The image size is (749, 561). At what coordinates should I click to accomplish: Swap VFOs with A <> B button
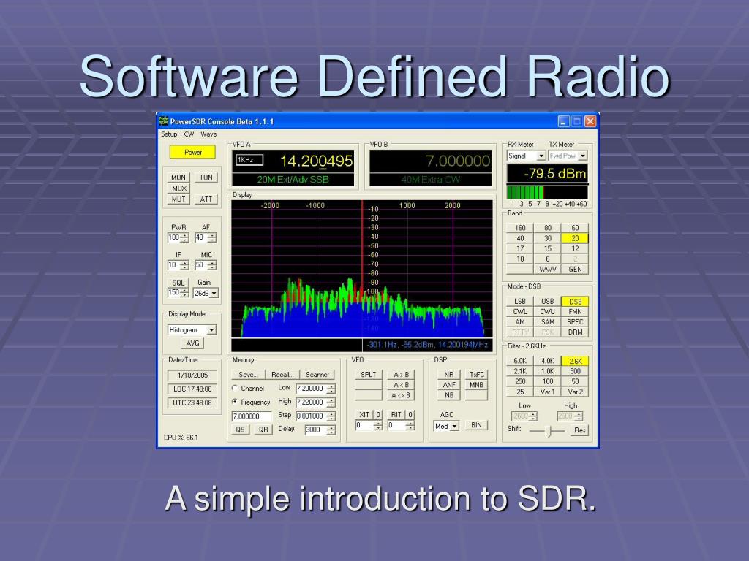(402, 395)
